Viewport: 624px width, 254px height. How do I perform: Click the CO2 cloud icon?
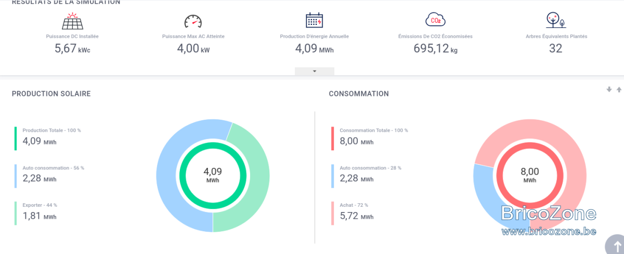click(435, 20)
